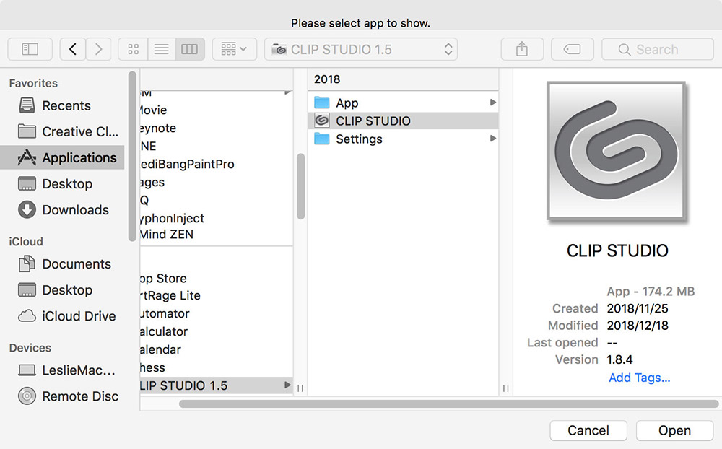Grab the first column resize handle
Image resolution: width=722 pixels, height=449 pixels.
[300, 388]
